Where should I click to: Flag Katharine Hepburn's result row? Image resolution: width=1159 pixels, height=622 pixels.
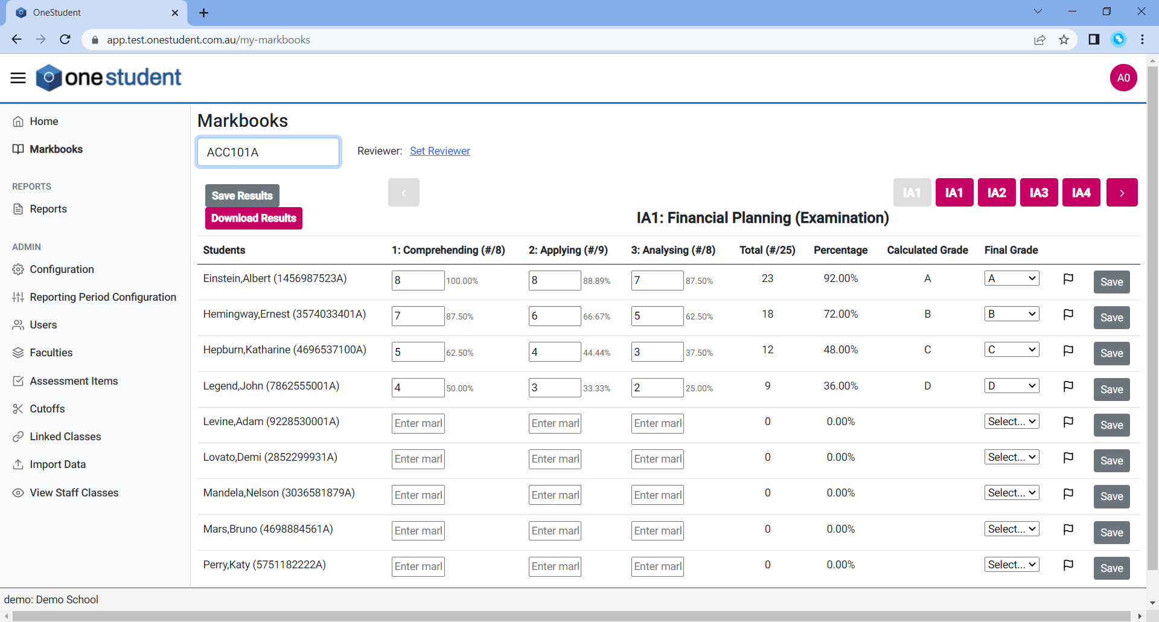click(1068, 350)
